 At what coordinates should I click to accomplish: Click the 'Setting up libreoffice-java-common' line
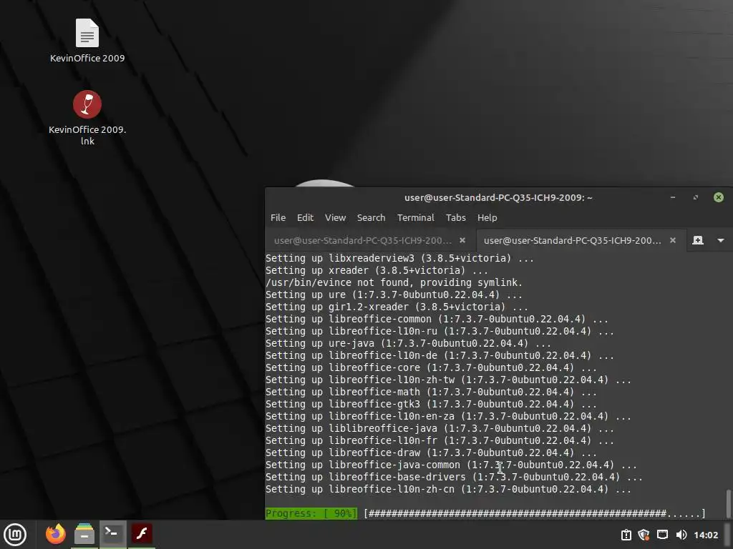pos(451,465)
